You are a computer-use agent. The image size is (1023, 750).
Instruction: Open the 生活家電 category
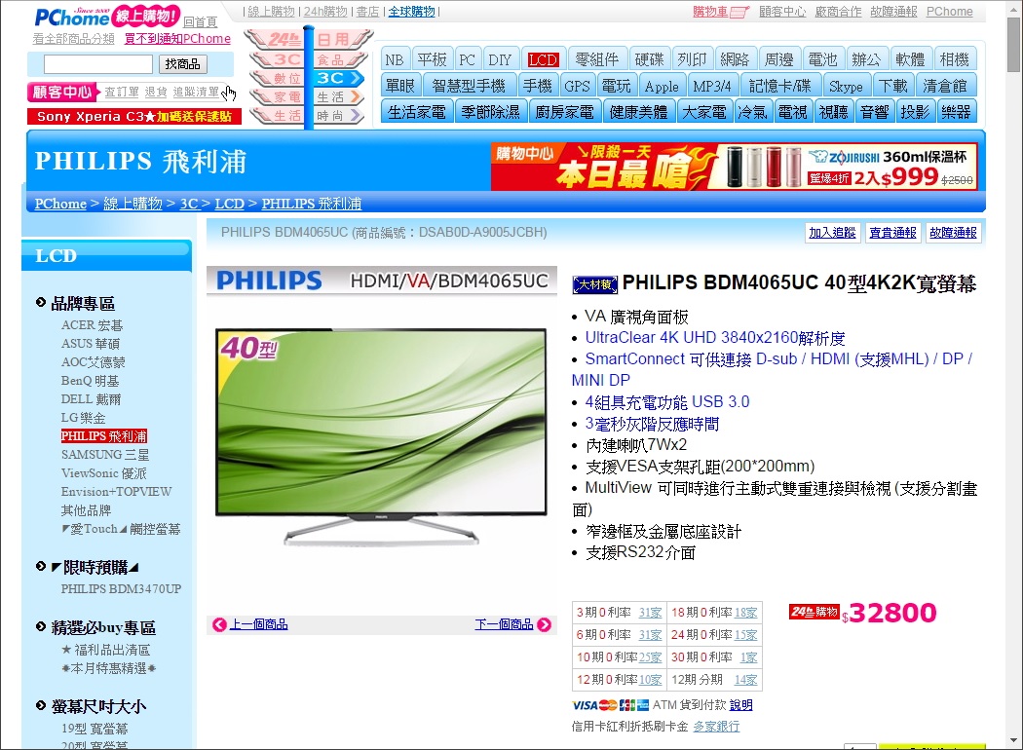pos(417,112)
